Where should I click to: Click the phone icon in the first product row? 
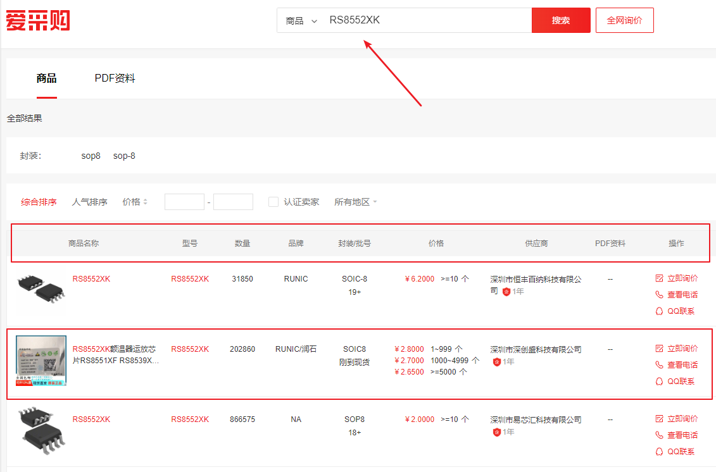tap(659, 295)
